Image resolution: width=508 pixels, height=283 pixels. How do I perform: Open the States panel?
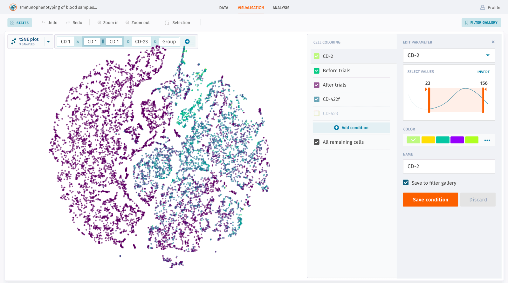tap(20, 23)
